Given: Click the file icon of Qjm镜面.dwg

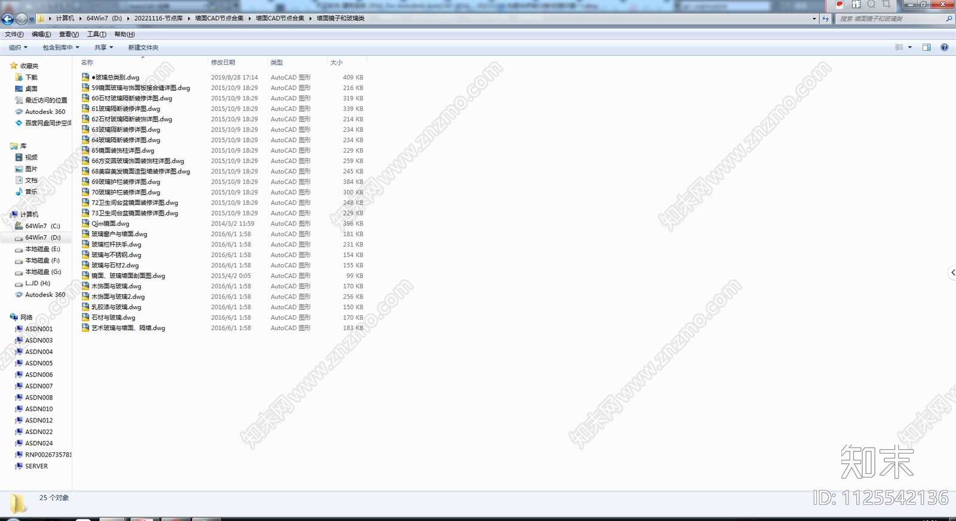Looking at the screenshot, I should point(85,223).
